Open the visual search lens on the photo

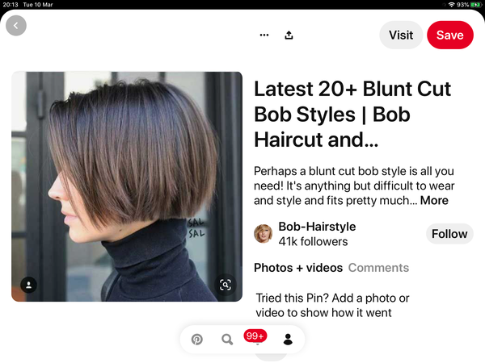click(x=226, y=285)
